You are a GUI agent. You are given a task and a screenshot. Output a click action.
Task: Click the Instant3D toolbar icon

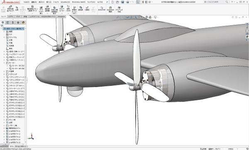click(102, 9)
